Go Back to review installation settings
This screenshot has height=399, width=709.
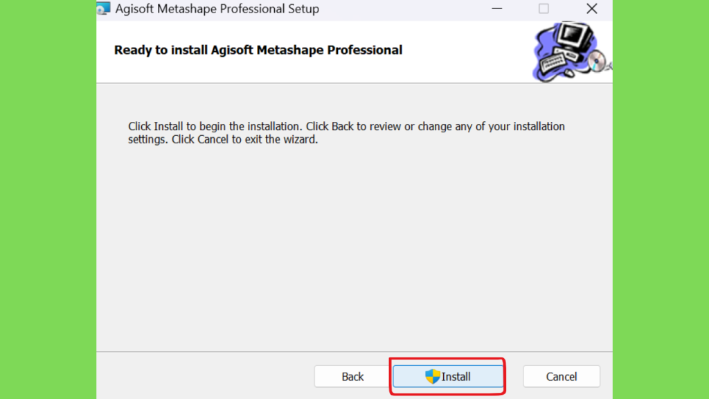352,376
